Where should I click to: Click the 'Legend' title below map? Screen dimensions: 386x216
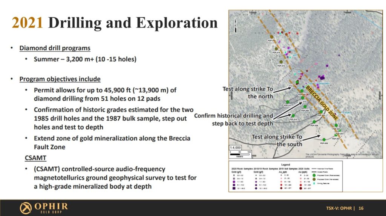pos(286,165)
